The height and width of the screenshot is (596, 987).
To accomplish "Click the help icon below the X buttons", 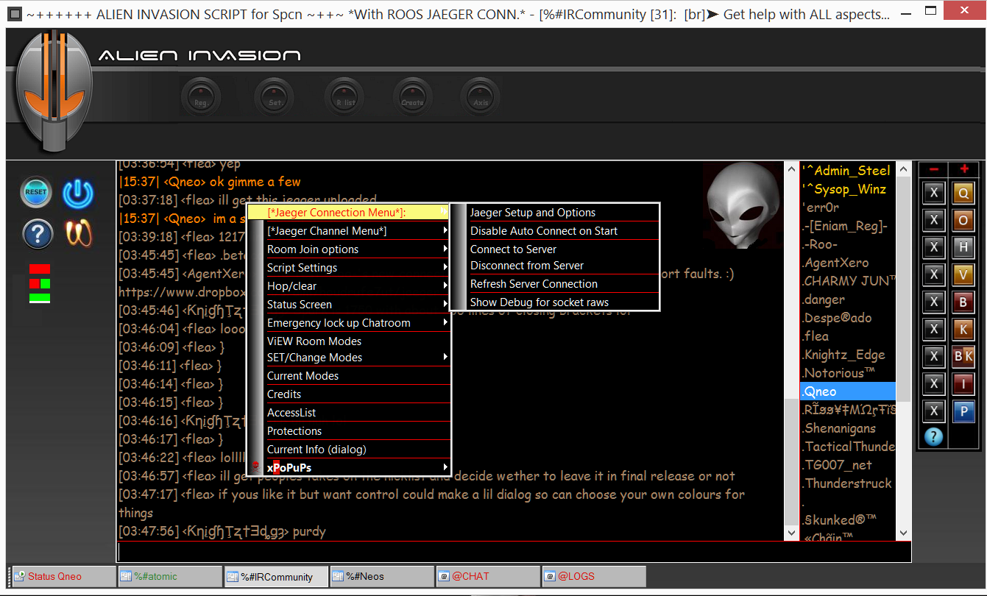I will (x=933, y=437).
